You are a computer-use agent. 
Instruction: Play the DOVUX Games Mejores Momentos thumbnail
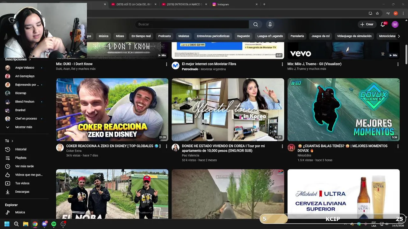(x=344, y=110)
